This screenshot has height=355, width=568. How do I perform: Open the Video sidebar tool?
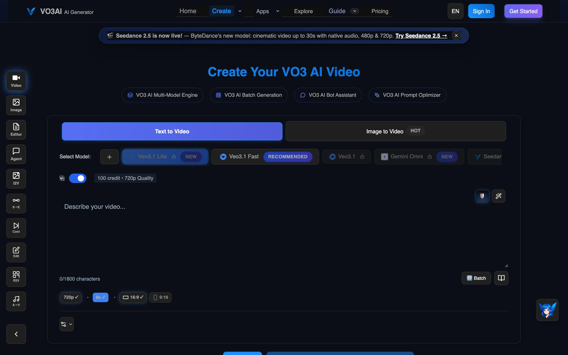(16, 81)
